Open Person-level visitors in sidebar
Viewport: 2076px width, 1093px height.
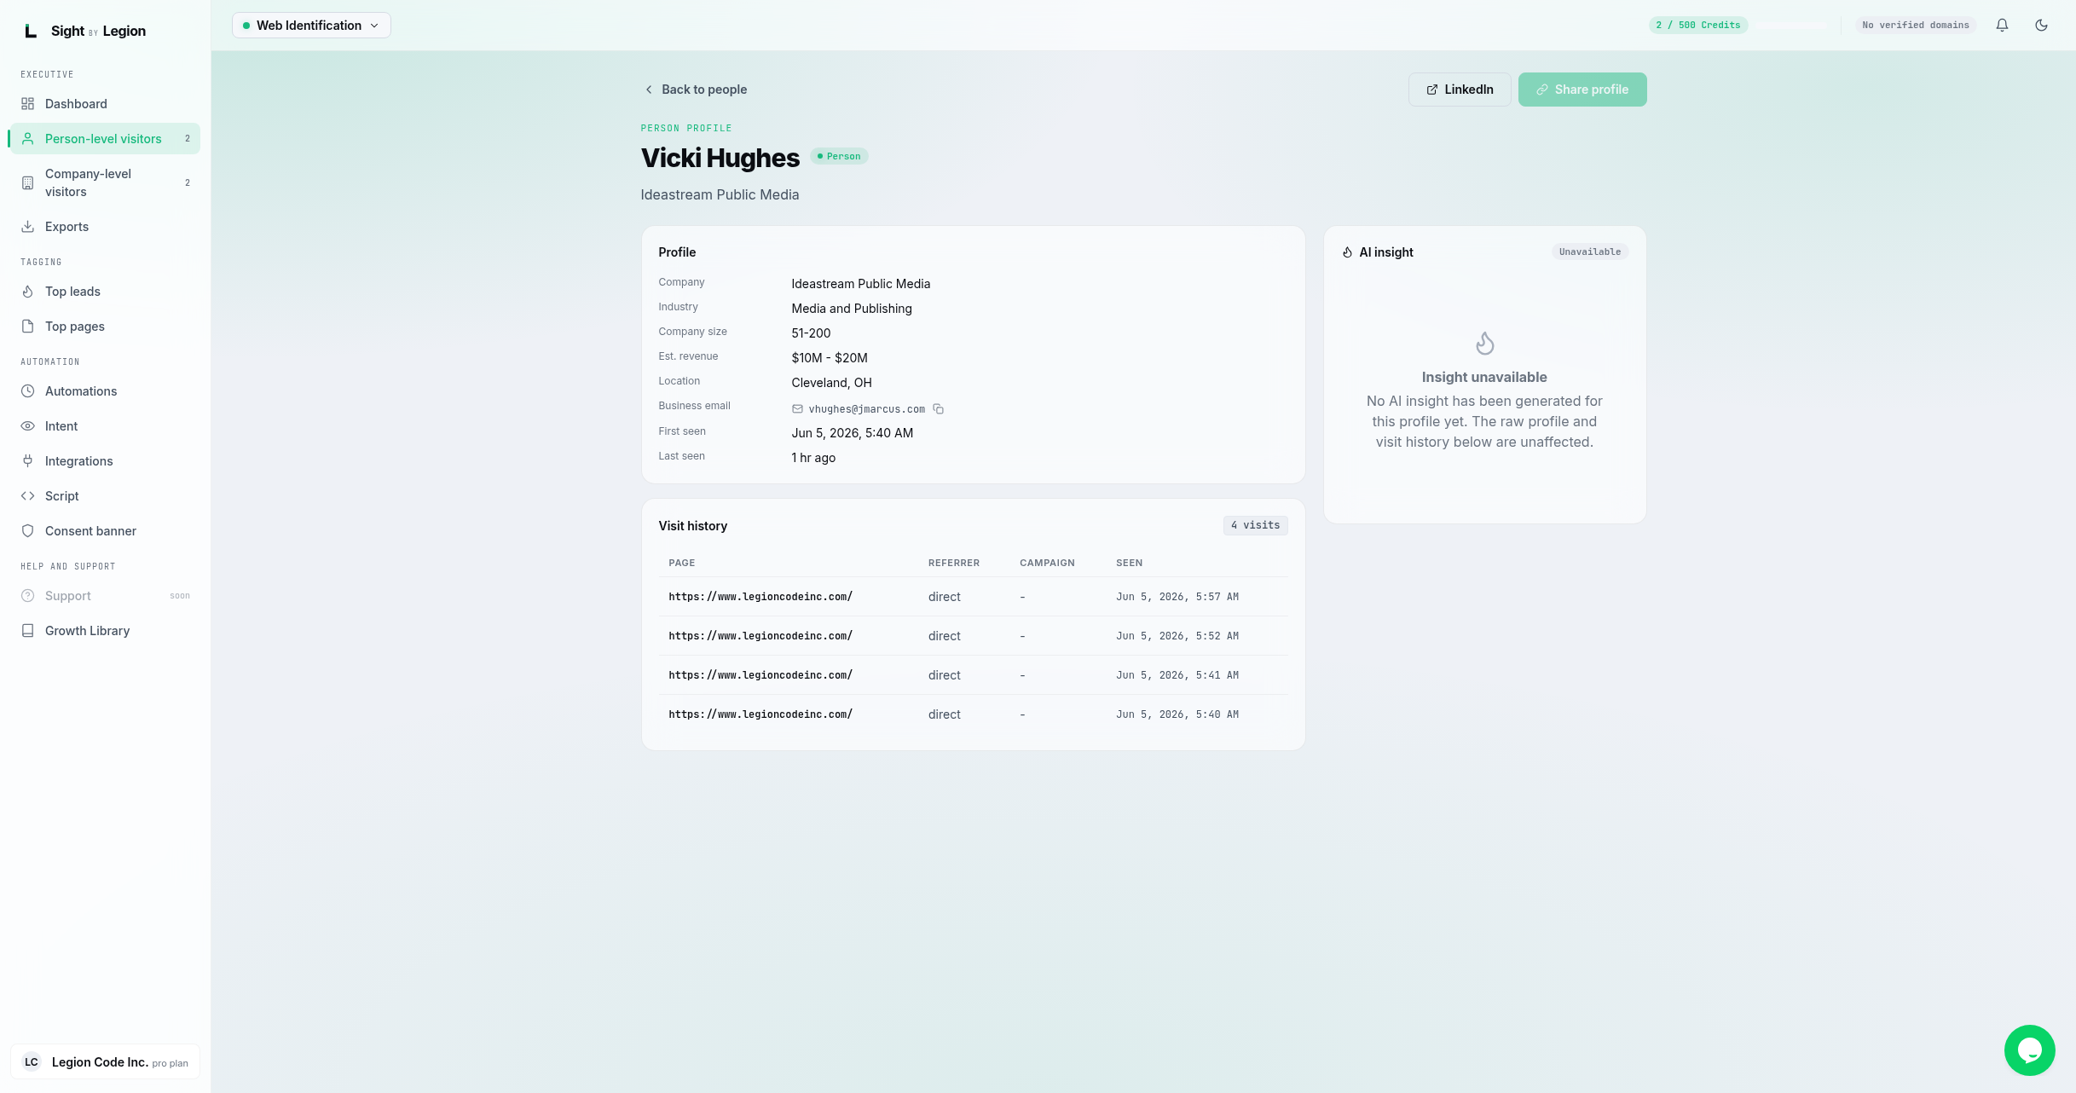coord(105,139)
